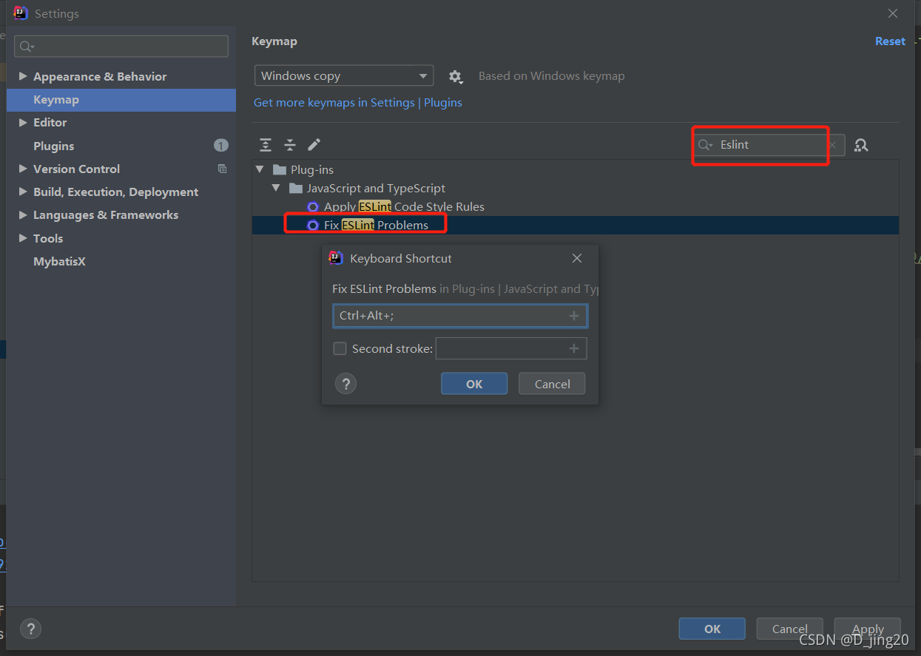Select Fix ESLint Problems row
The image size is (921, 656).
[x=576, y=225]
